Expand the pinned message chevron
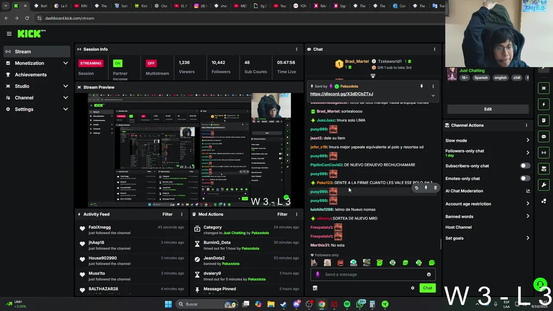This screenshot has width=553, height=311. 433,96
